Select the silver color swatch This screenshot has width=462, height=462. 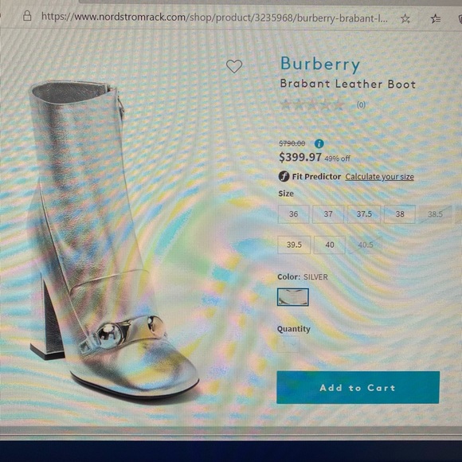[x=293, y=297]
